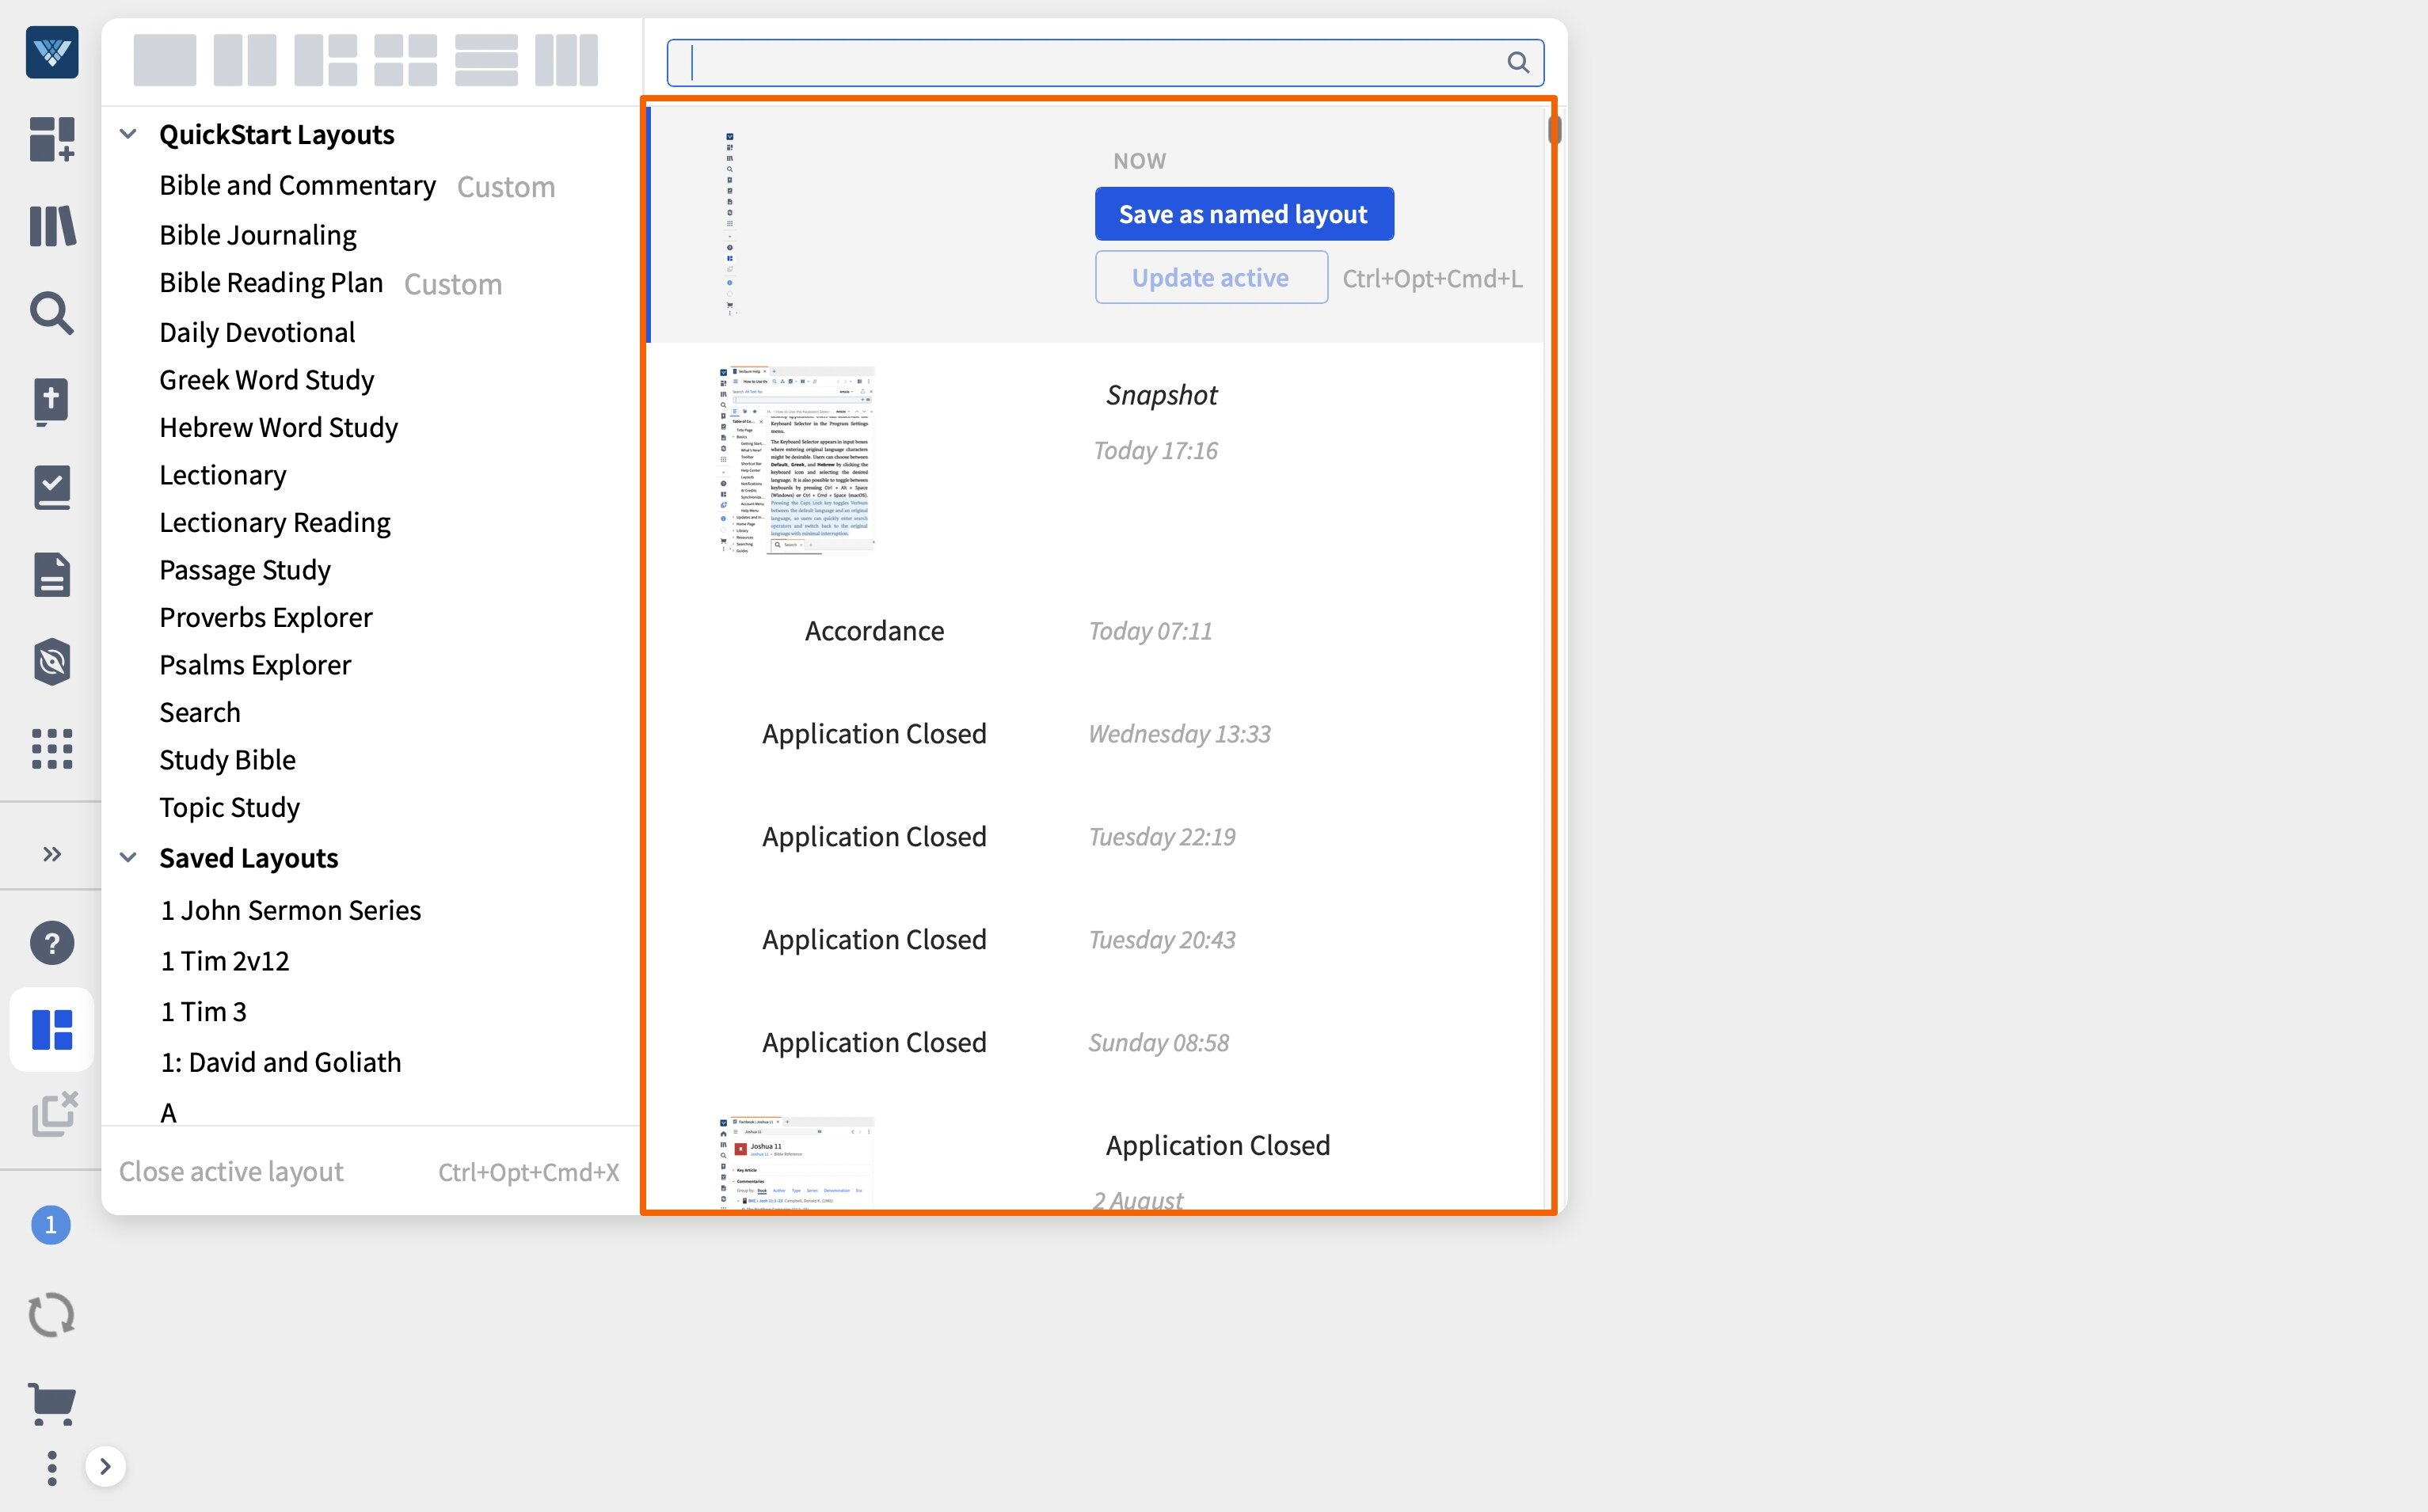
Task: Open the Psalms Explorer layout
Action: [255, 665]
